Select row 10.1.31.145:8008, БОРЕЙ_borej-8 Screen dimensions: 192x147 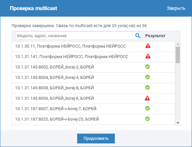point(93,88)
